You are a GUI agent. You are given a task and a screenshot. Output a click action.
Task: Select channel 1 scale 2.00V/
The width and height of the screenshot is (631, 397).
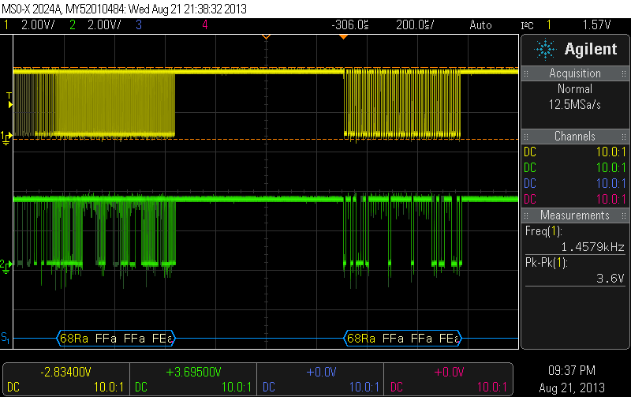click(x=38, y=25)
